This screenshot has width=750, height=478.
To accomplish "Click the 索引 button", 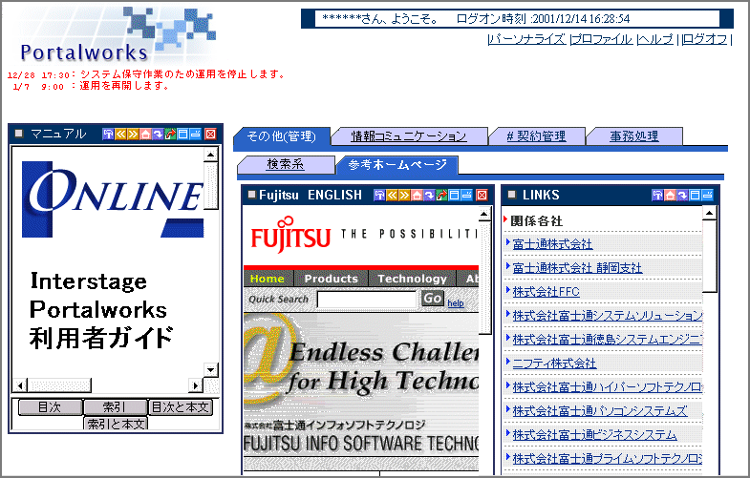I will point(115,407).
